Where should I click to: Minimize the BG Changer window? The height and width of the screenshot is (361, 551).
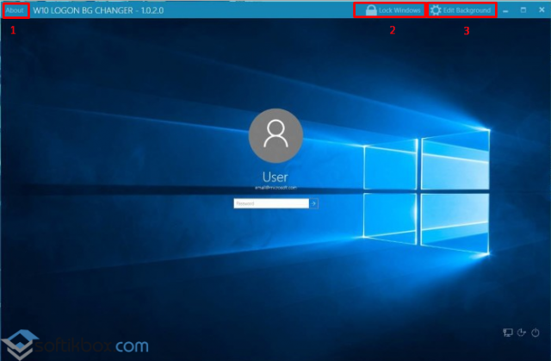(x=505, y=10)
